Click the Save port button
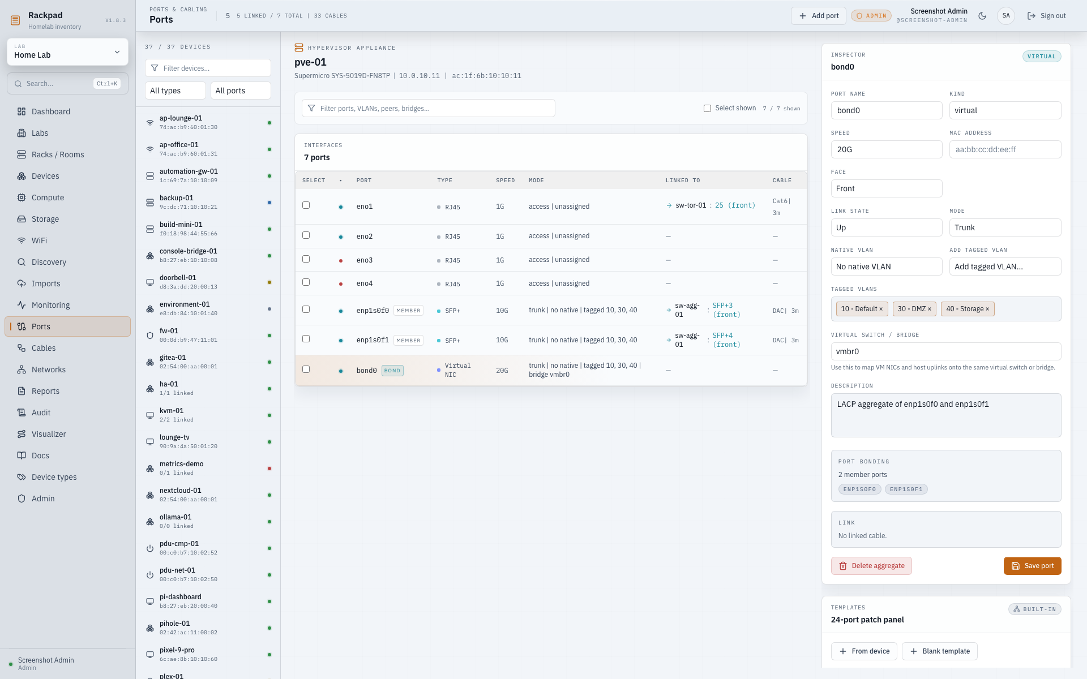The height and width of the screenshot is (679, 1087). coord(1033,566)
